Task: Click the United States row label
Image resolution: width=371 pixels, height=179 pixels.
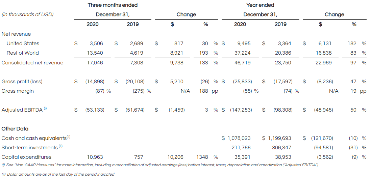Action: point(23,43)
